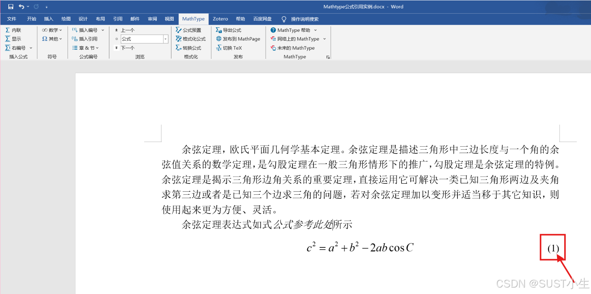Image resolution: width=591 pixels, height=294 pixels.
Task: Open the 公式 browse combo box dropdown
Action: [165, 39]
